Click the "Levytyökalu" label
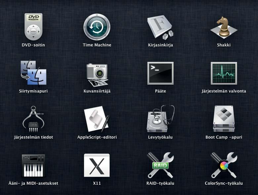This screenshot has width=258, height=195. tap(160, 137)
